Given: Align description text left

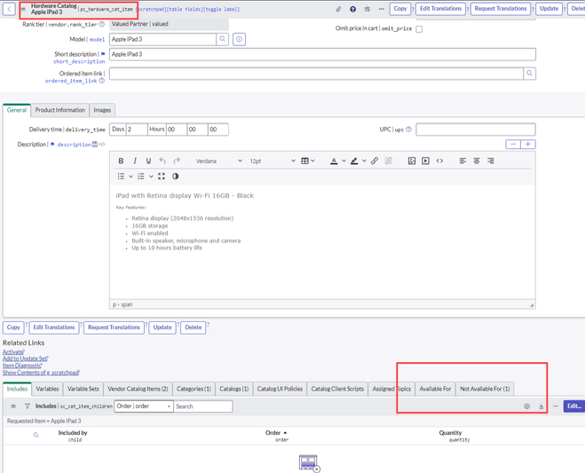Looking at the screenshot, I should pos(462,161).
